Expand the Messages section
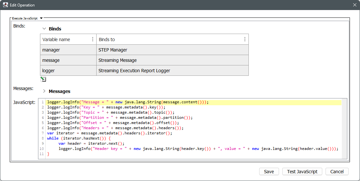 point(44,91)
